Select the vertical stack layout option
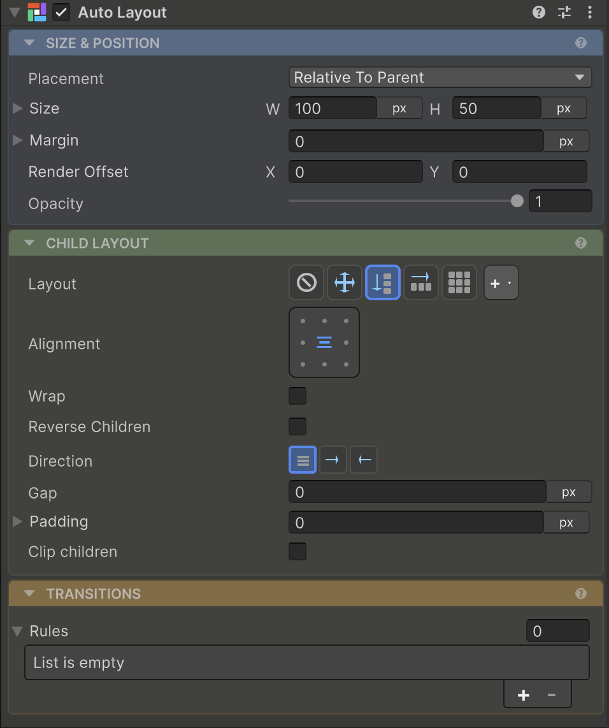609x728 pixels. pos(383,282)
